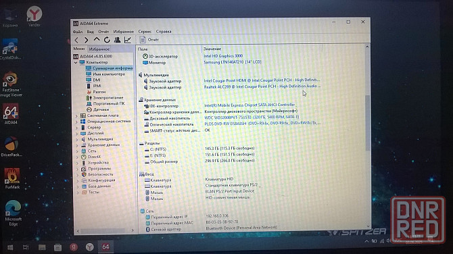Expand the Системная плата tree node

[x=76, y=116]
